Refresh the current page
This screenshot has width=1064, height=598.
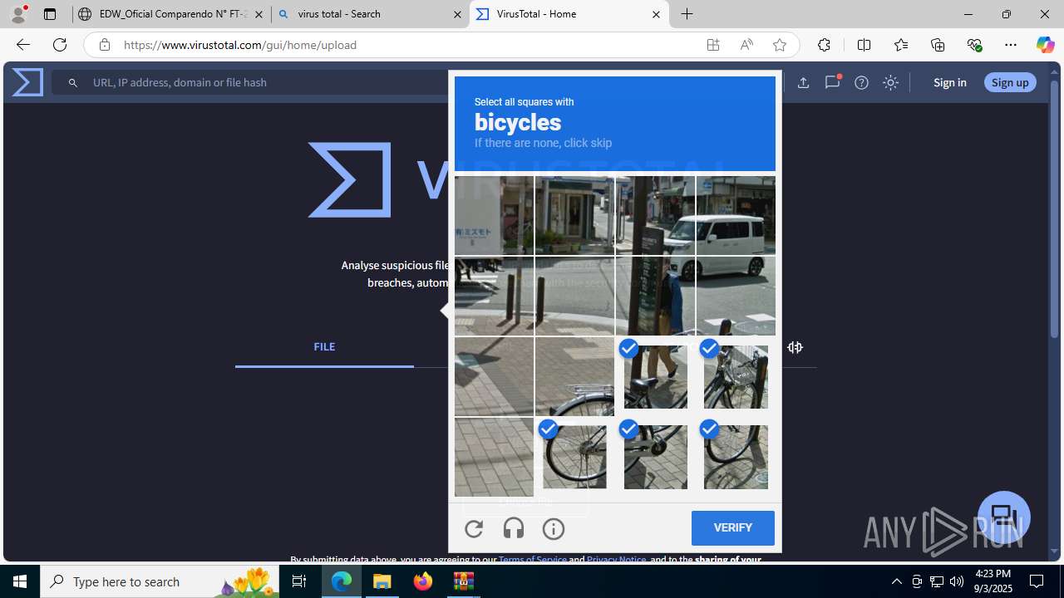pyautogui.click(x=60, y=45)
